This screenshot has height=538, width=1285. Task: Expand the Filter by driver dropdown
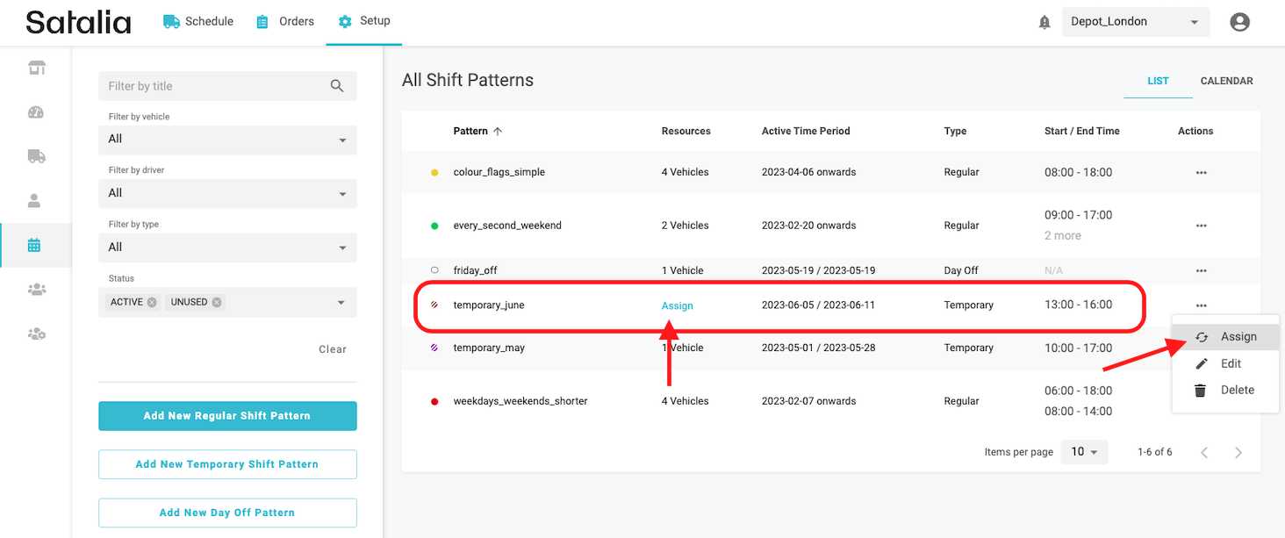click(x=227, y=193)
